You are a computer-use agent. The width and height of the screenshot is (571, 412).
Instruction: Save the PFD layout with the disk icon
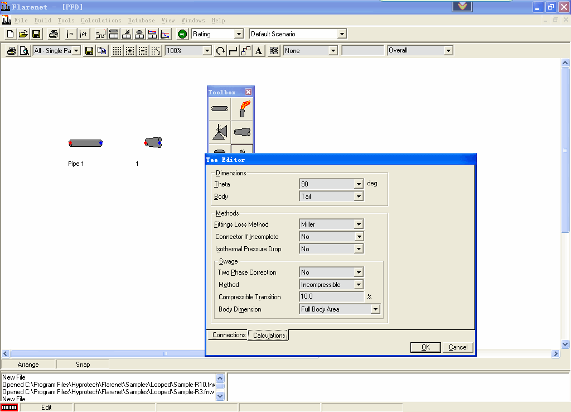pos(89,51)
